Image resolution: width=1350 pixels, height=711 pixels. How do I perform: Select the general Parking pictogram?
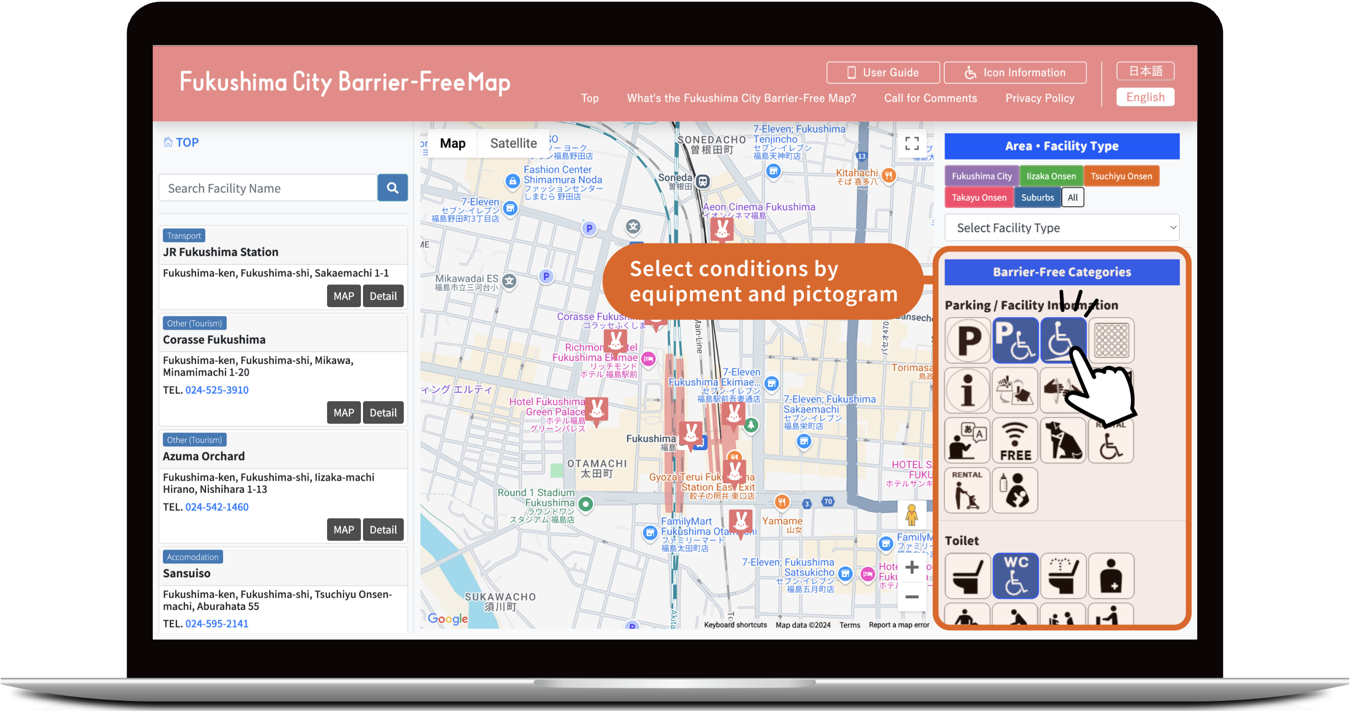(x=967, y=340)
